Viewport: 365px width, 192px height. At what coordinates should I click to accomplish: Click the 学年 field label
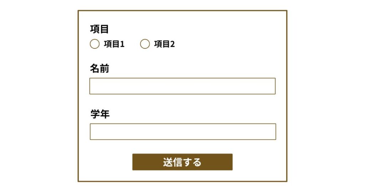point(100,114)
